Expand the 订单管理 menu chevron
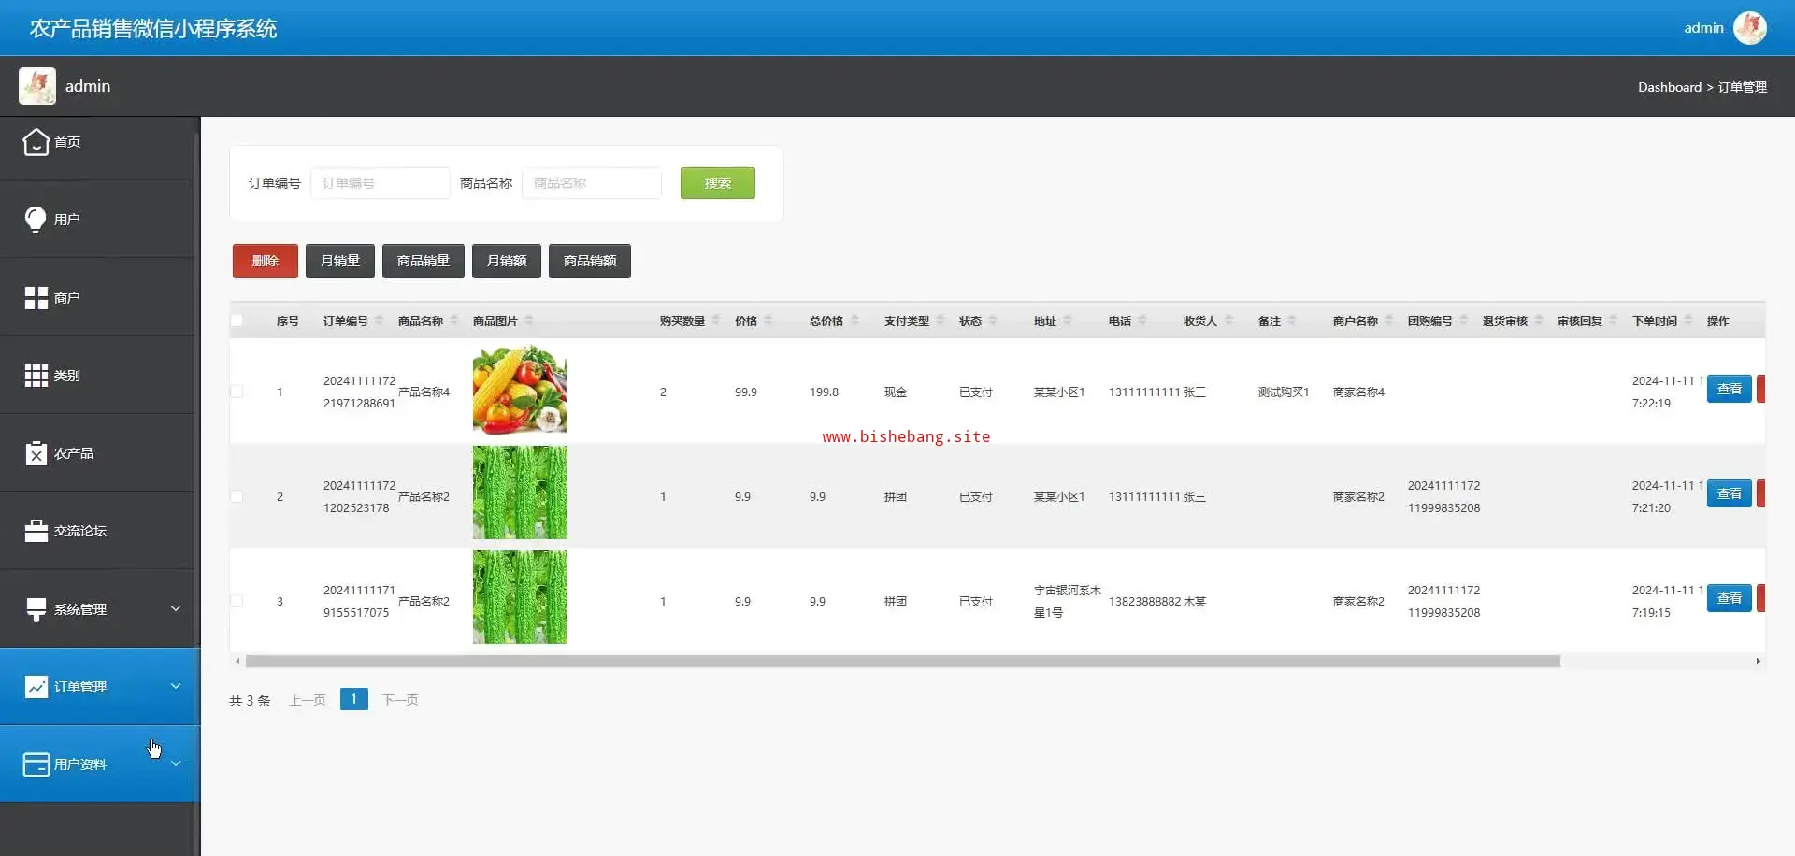The width and height of the screenshot is (1795, 856). [175, 686]
